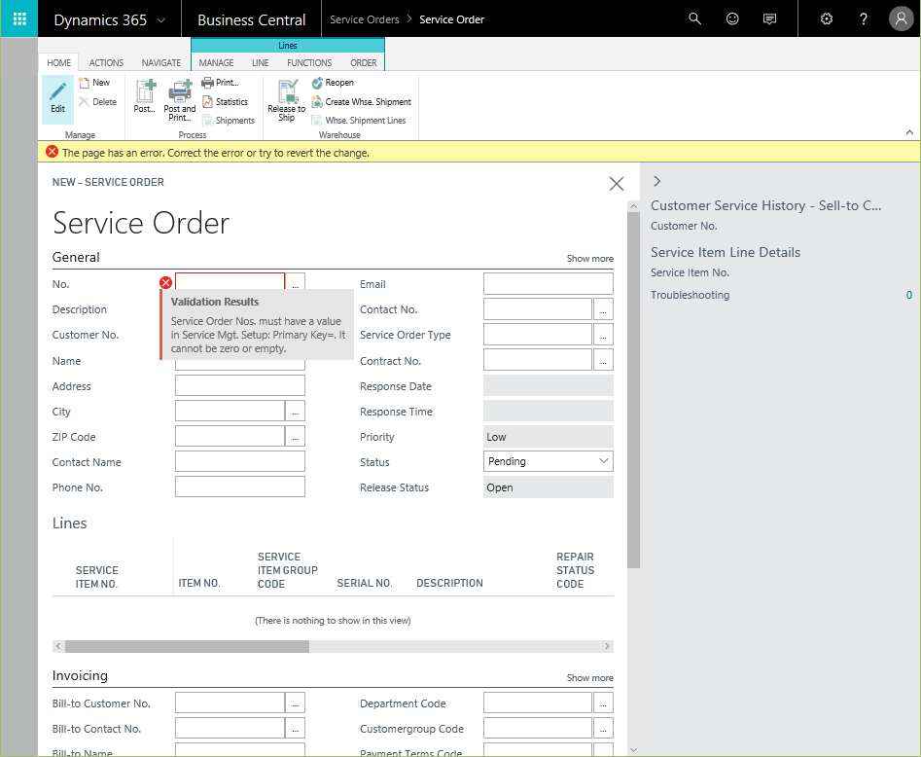This screenshot has width=921, height=757.
Task: Click Show more in General section
Action: click(589, 259)
